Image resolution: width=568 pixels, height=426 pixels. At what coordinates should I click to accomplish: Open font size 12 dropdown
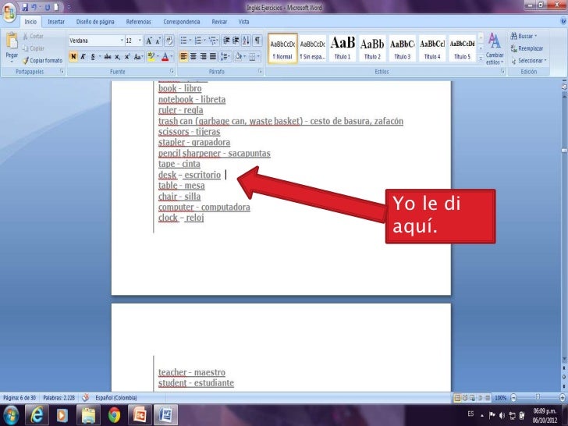[140, 41]
